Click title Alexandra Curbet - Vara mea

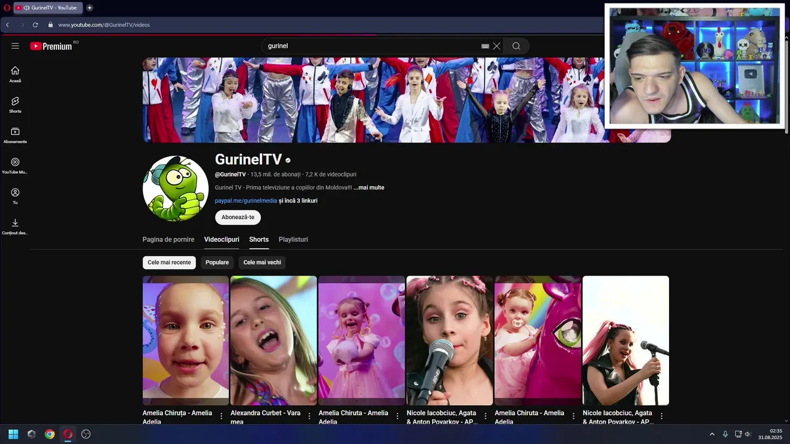266,417
